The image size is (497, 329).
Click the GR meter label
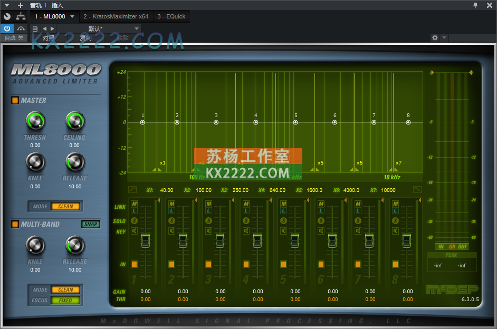tap(452, 247)
